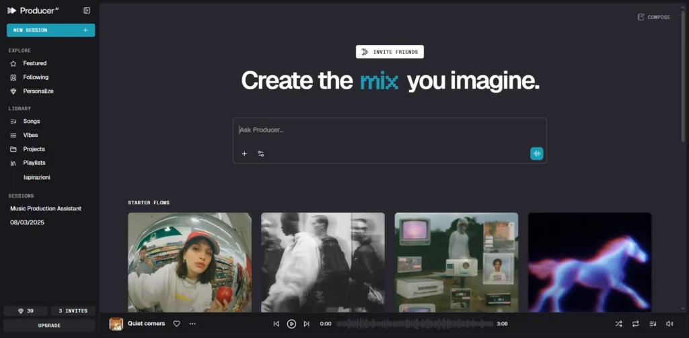The height and width of the screenshot is (338, 689).
Task: Open more options for Quiet corners
Action: coord(192,324)
